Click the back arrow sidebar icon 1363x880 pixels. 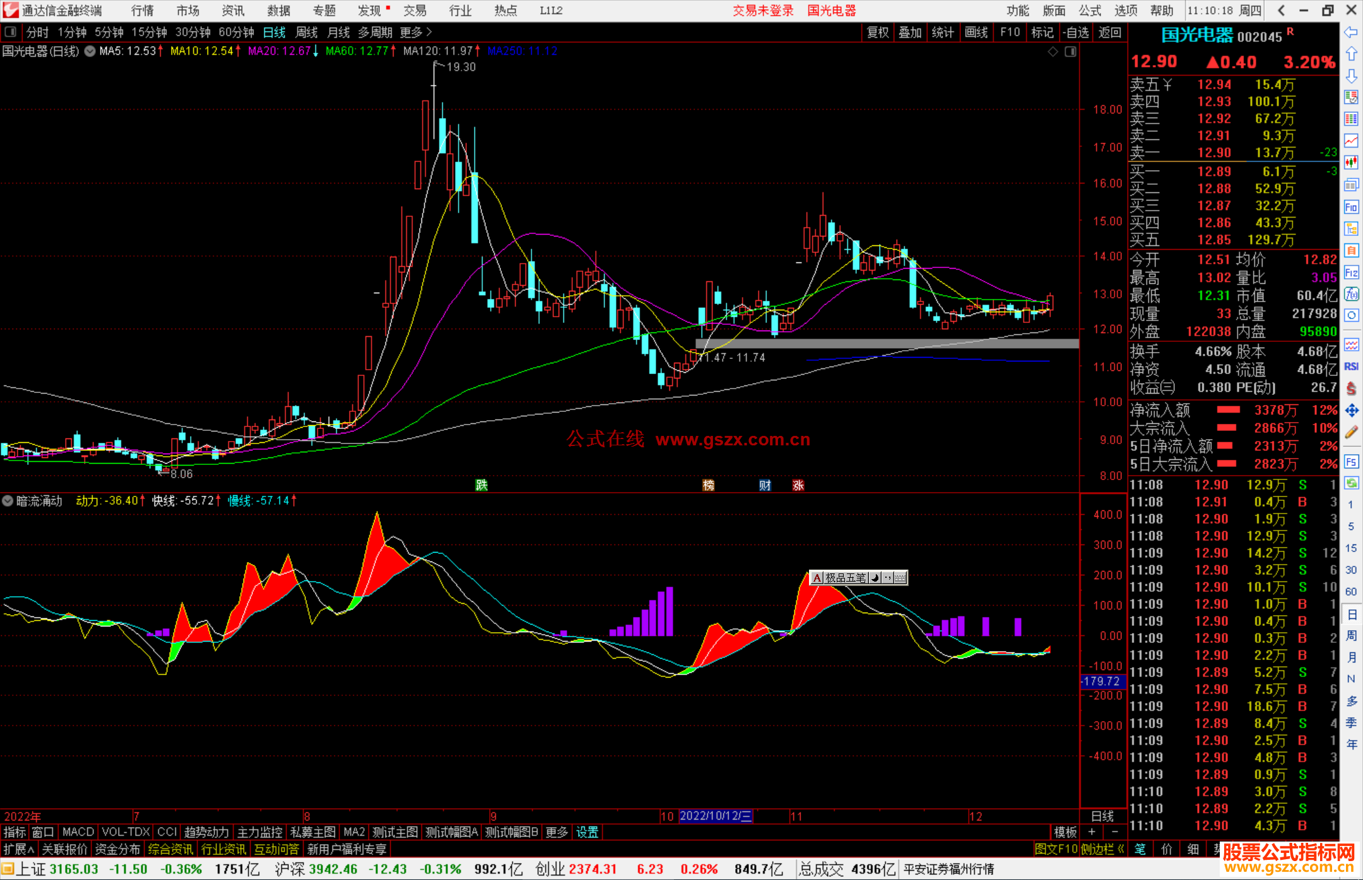click(x=1351, y=32)
